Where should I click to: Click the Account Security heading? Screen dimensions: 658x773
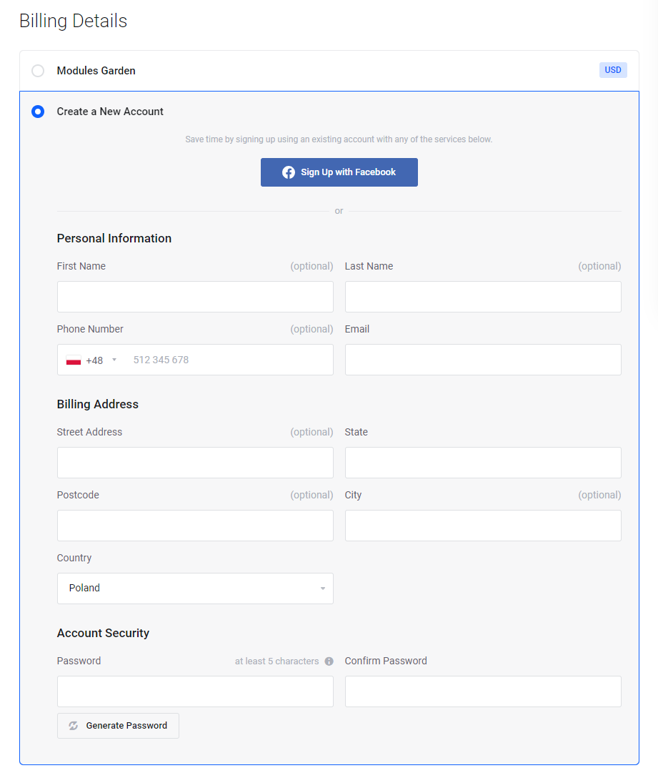tap(103, 633)
